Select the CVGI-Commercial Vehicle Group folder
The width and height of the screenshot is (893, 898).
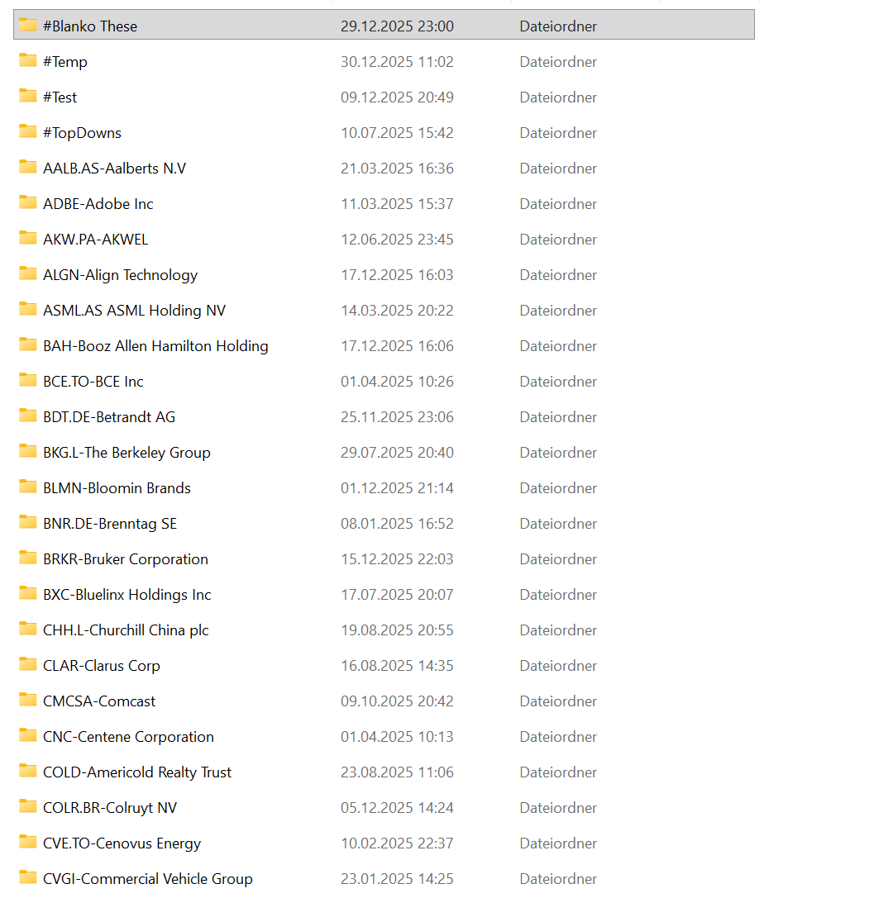click(147, 879)
